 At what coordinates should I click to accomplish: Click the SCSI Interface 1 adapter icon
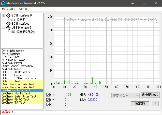tap(8, 24)
